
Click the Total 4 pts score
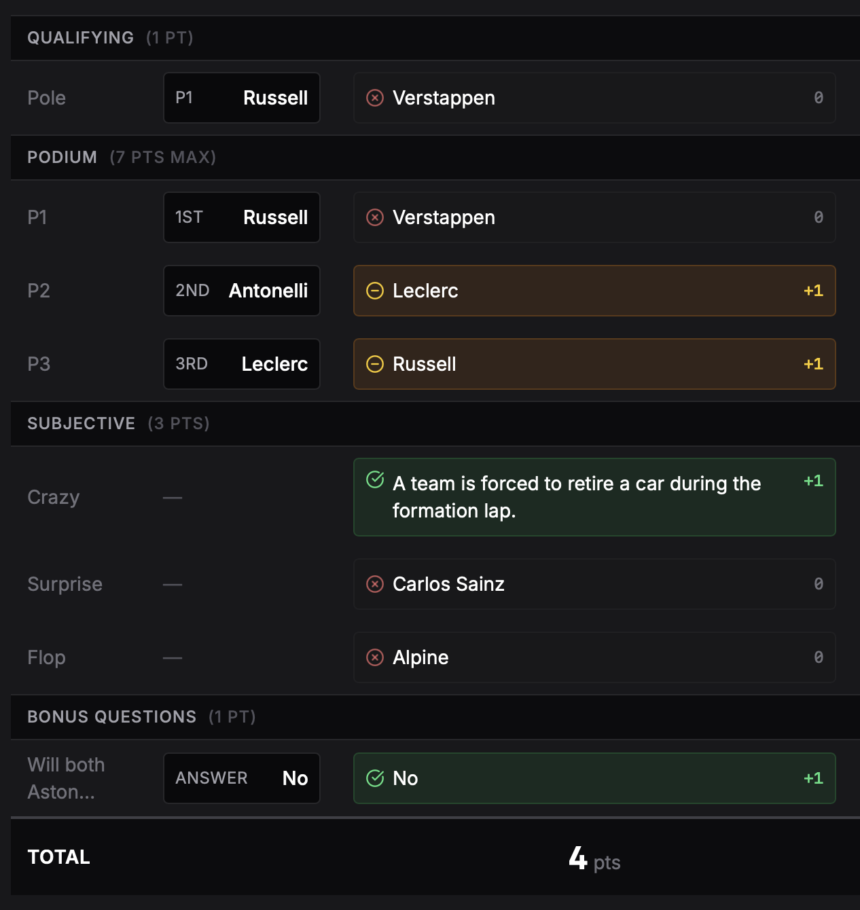594,859
